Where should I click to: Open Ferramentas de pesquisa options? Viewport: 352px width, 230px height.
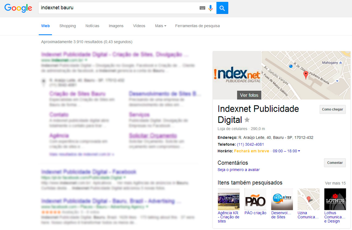(197, 26)
